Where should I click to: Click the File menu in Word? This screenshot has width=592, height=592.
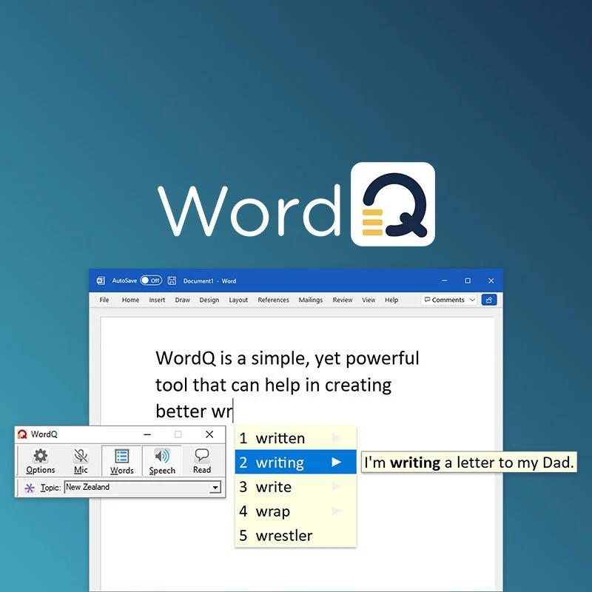point(104,300)
